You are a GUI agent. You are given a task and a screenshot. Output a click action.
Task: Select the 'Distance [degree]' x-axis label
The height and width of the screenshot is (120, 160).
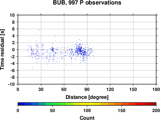click(x=87, y=97)
